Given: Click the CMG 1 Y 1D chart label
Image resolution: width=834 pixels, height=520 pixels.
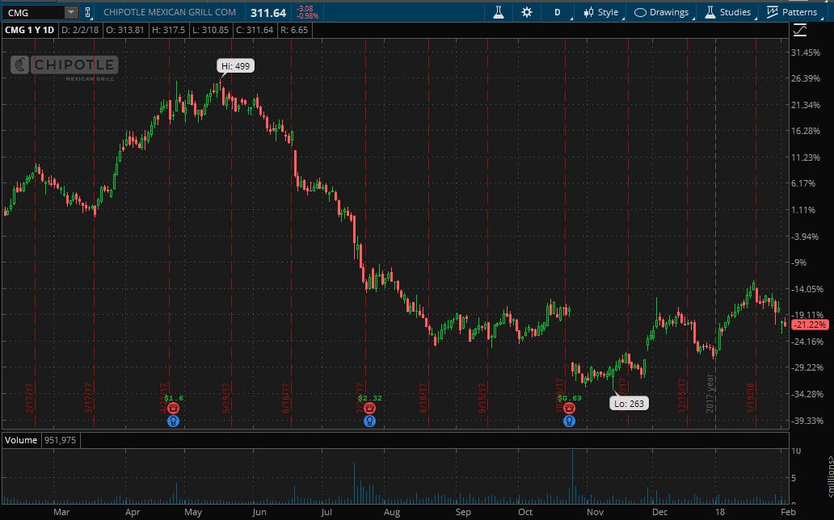Looking at the screenshot, I should point(29,30).
